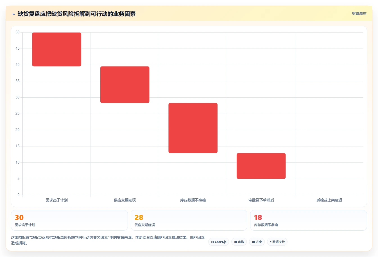378x257 pixels.
Task: Click the y-axis value 25
Action: 17,114
